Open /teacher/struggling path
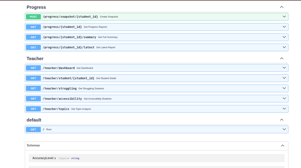This screenshot has width=301, height=168. pyautogui.click(x=60, y=89)
